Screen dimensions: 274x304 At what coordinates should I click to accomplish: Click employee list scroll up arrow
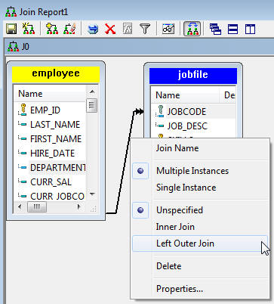(x=92, y=92)
